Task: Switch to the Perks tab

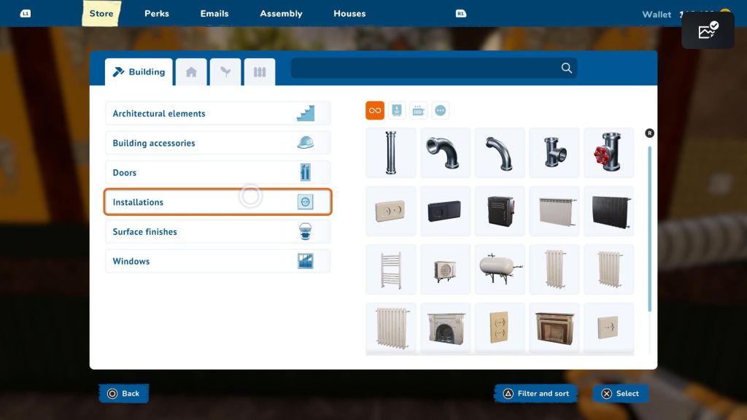Action: coord(157,14)
